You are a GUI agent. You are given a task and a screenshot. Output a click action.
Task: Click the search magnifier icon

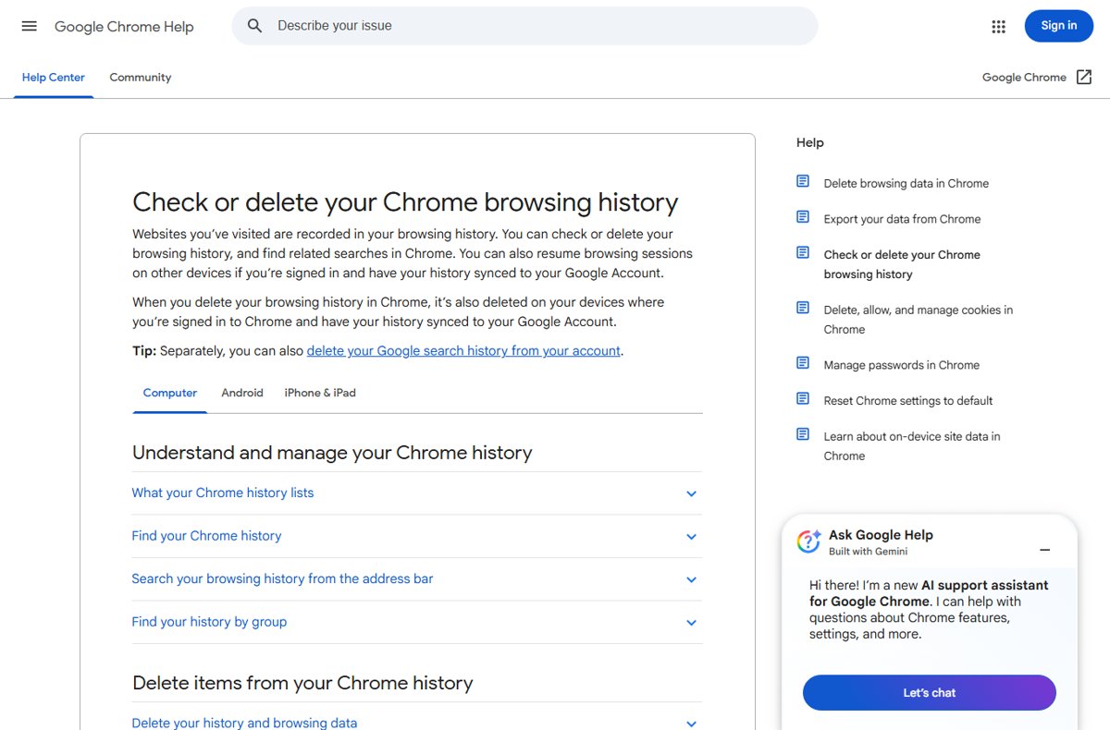255,26
